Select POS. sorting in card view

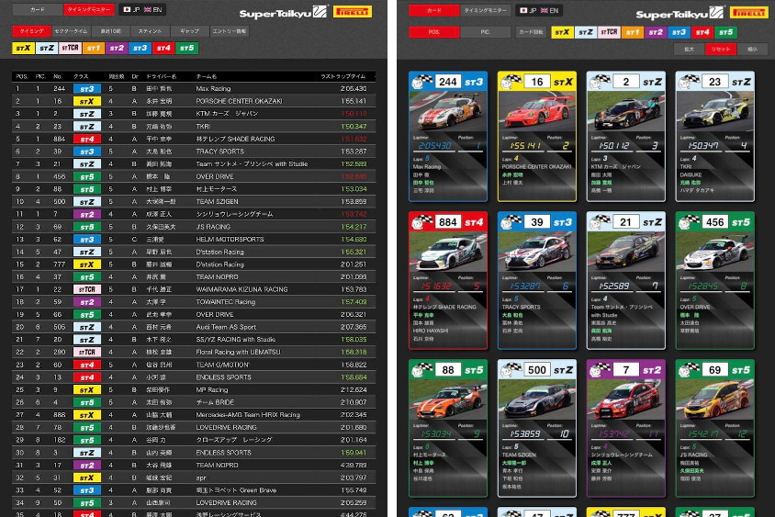point(434,31)
